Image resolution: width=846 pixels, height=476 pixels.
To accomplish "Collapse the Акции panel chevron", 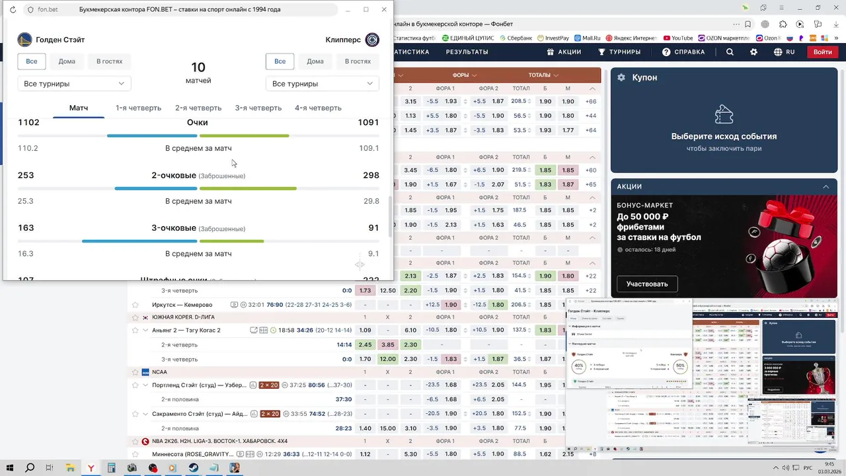I will (x=826, y=186).
